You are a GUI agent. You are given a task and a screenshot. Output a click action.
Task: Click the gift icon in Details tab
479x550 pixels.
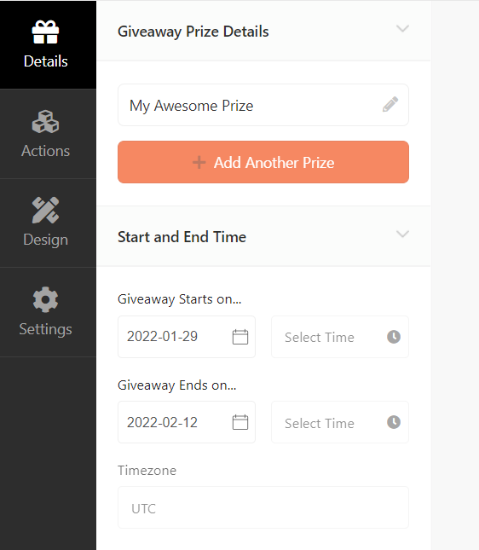tap(45, 32)
